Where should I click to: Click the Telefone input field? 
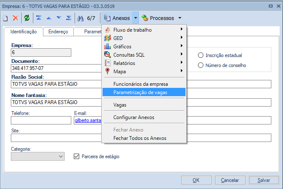coord(41,120)
